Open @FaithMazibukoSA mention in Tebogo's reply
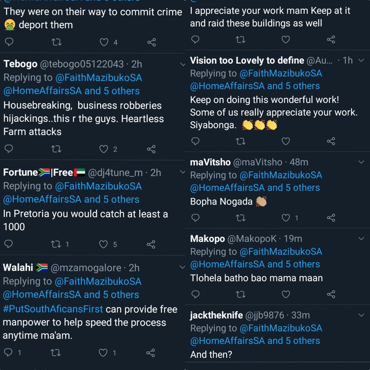This screenshot has width=370, height=370. coord(99,78)
